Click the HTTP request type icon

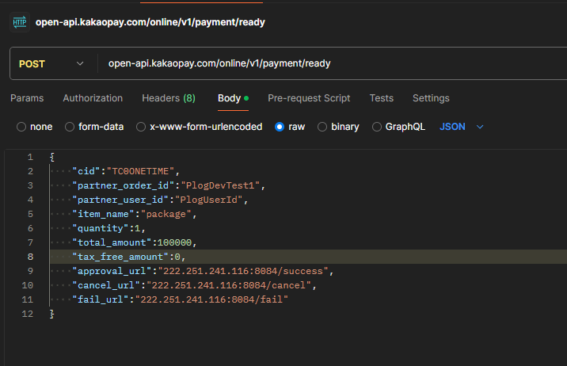point(20,22)
